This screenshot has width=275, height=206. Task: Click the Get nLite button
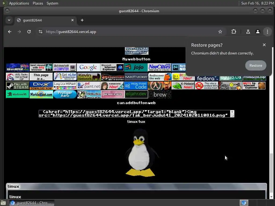tap(65, 77)
